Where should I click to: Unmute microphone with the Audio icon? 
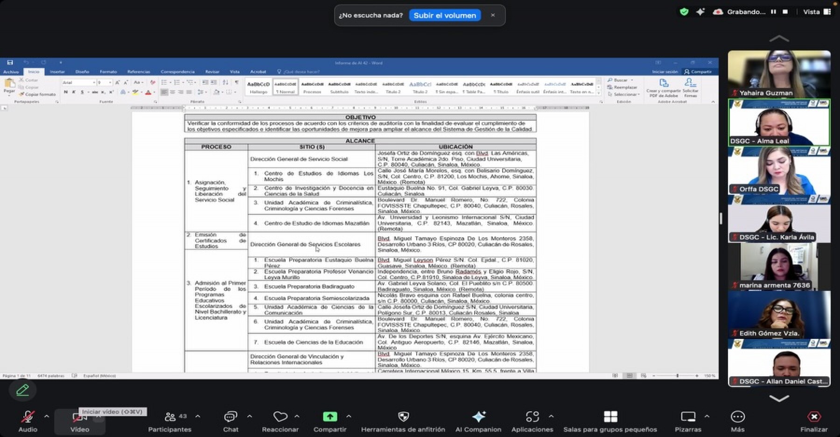[28, 417]
